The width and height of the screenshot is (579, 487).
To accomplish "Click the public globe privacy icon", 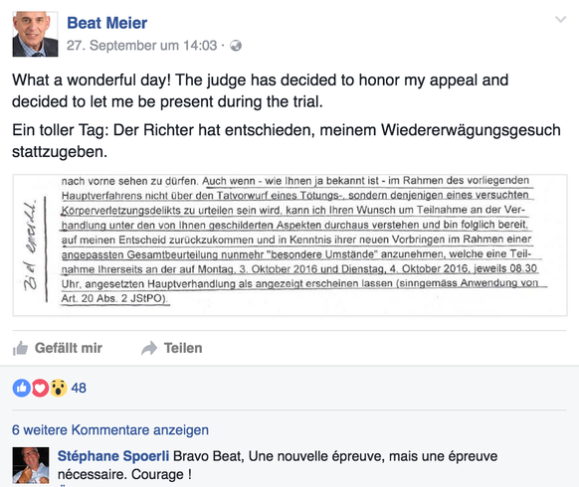I will 236,46.
